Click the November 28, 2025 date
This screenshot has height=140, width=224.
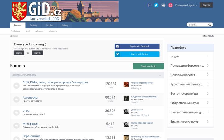pyautogui.click(x=140, y=115)
